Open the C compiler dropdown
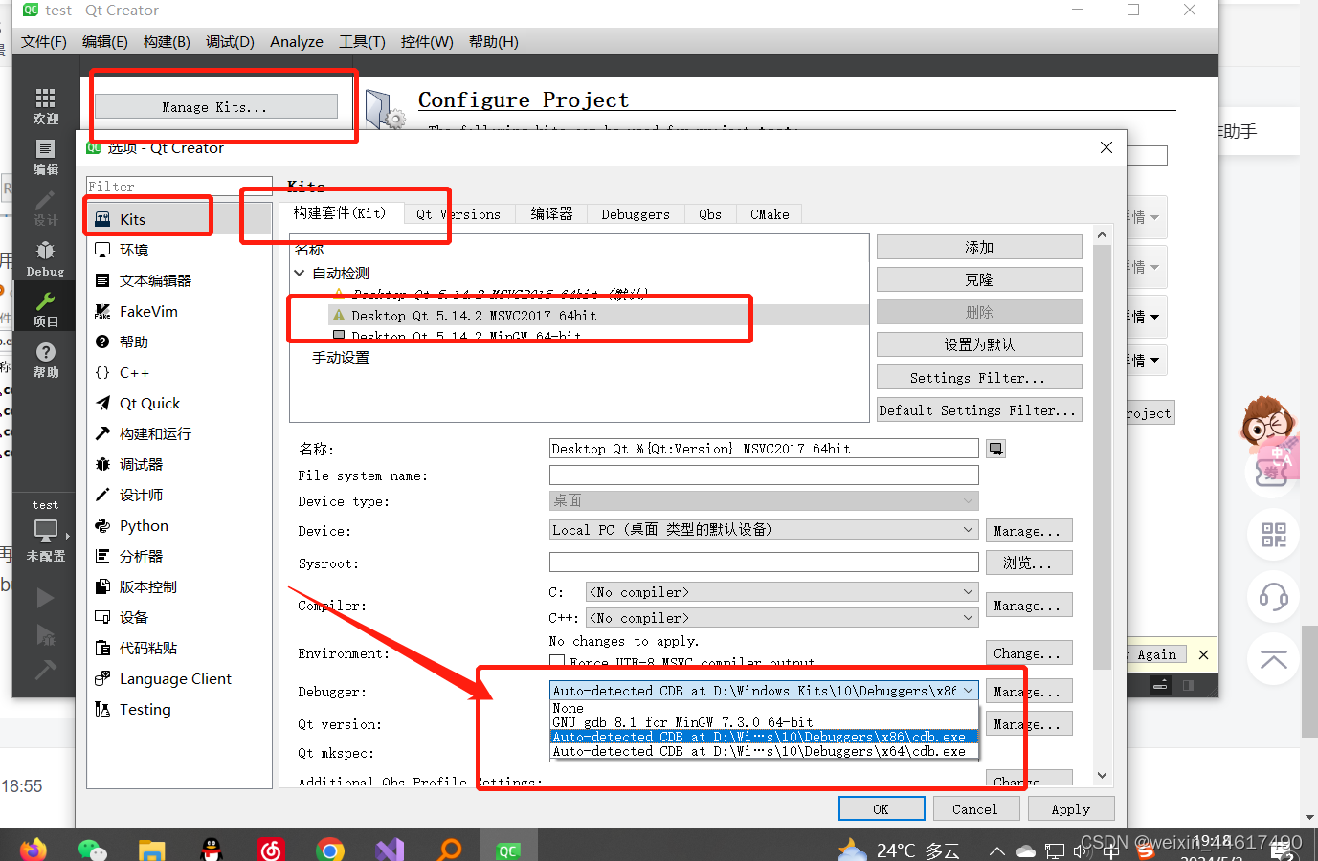This screenshot has height=861, width=1318. [x=782, y=592]
